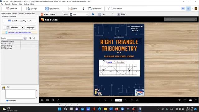Clear the settings search with X button
199x112 pixels.
(25, 38)
